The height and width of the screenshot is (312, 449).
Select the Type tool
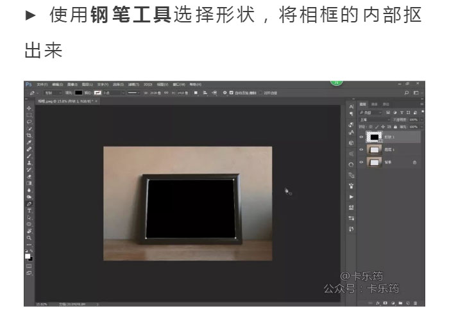29,211
